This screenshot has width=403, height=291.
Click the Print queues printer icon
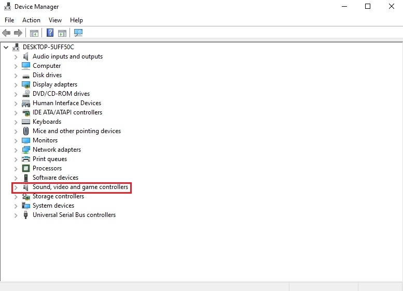pos(26,159)
